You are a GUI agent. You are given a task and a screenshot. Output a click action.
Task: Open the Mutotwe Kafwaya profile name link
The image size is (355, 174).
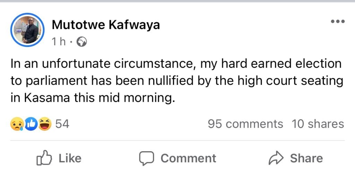(x=106, y=25)
